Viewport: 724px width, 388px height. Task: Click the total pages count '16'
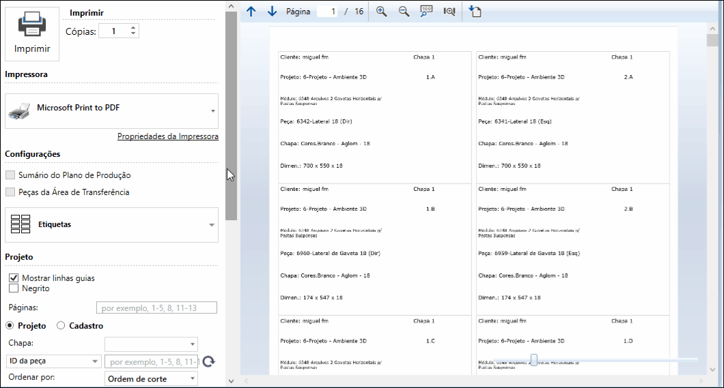(x=359, y=12)
